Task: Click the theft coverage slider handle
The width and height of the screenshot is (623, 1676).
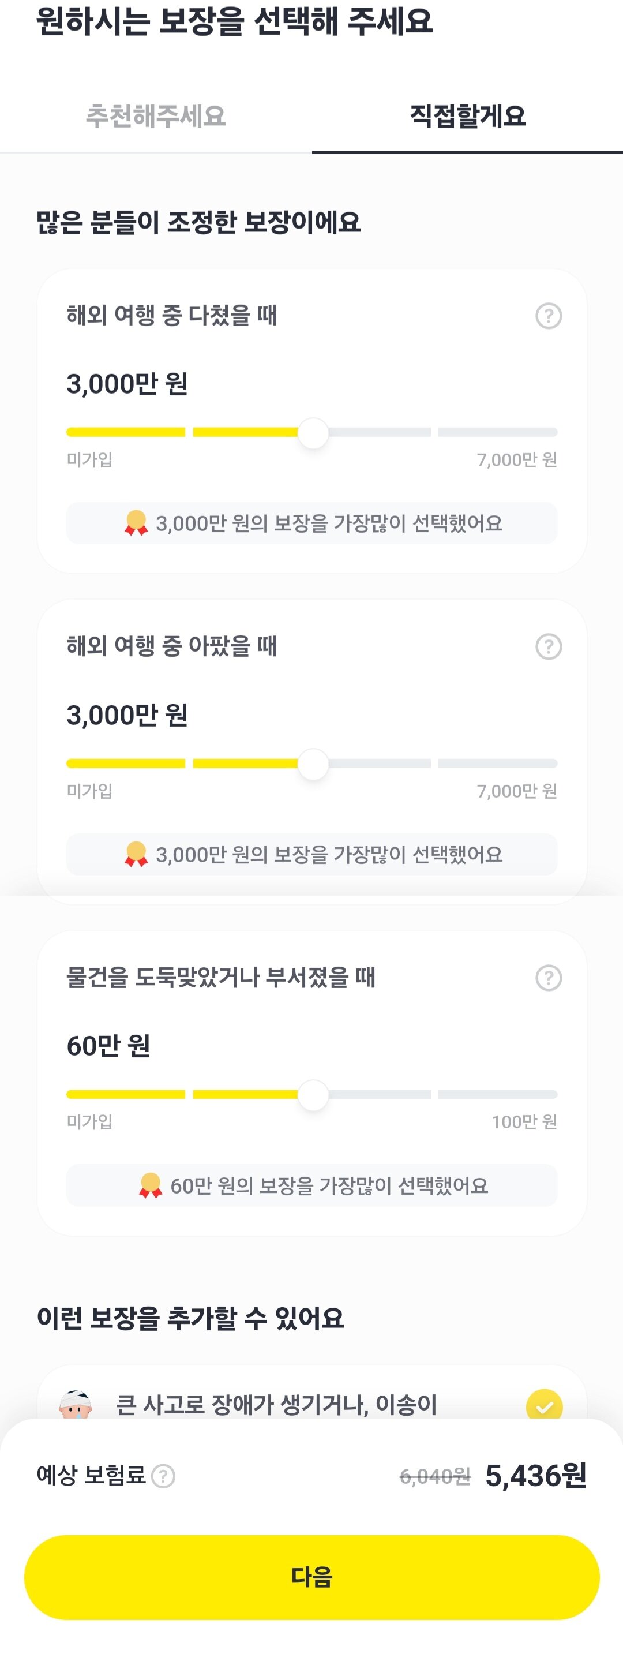Action: click(x=313, y=1095)
